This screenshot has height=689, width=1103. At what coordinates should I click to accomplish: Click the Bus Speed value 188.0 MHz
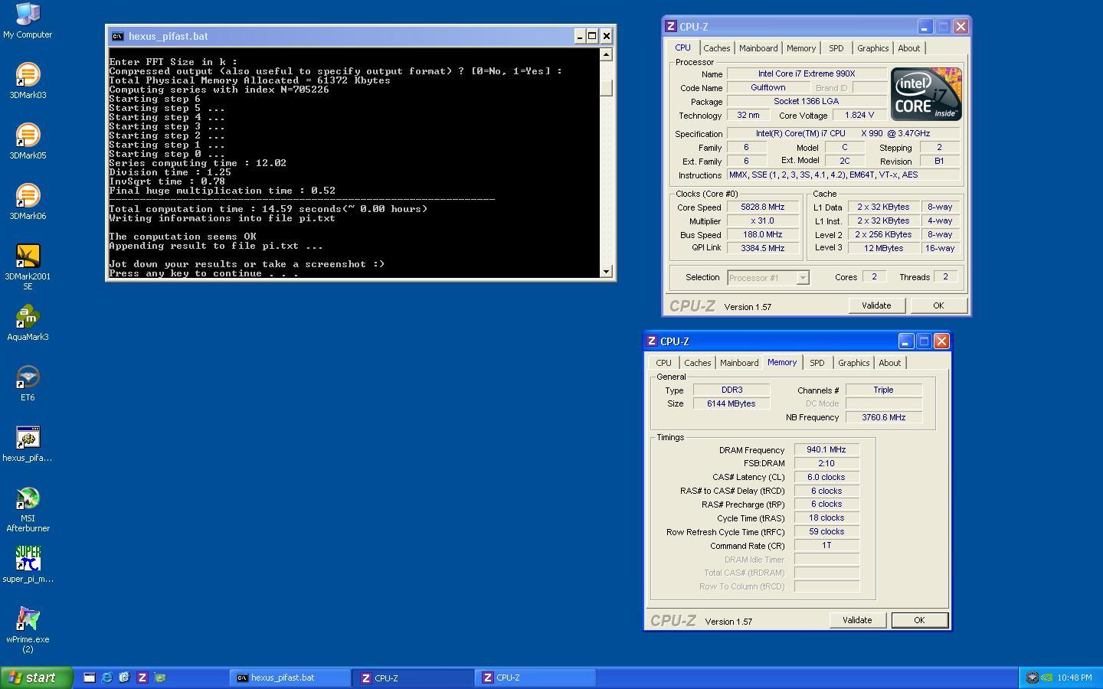762,235
